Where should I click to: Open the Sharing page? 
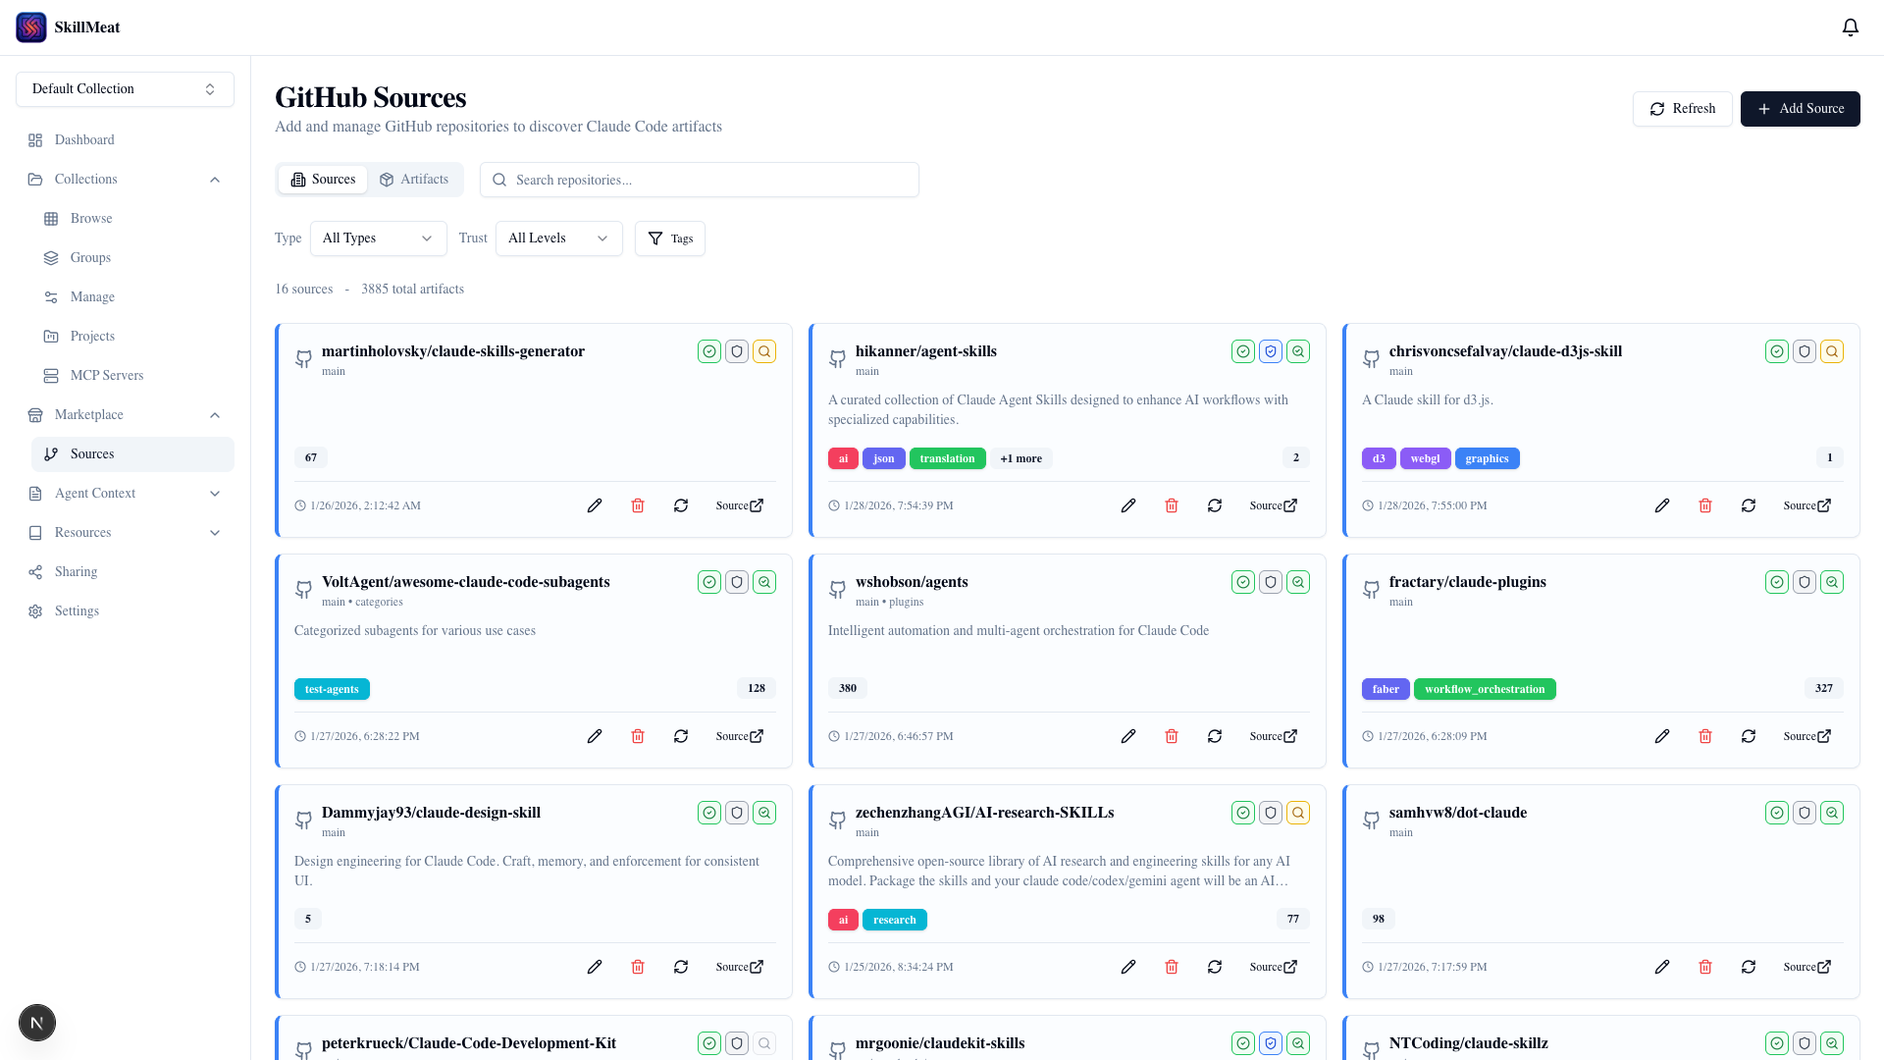pos(125,572)
